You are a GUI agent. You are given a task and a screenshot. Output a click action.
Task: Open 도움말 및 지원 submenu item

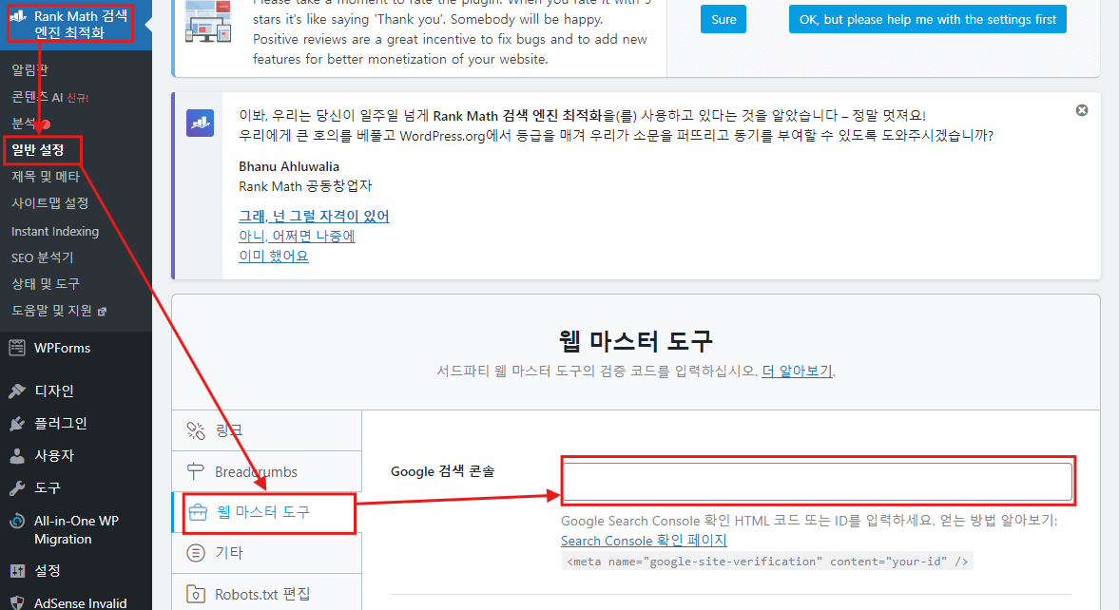51,311
